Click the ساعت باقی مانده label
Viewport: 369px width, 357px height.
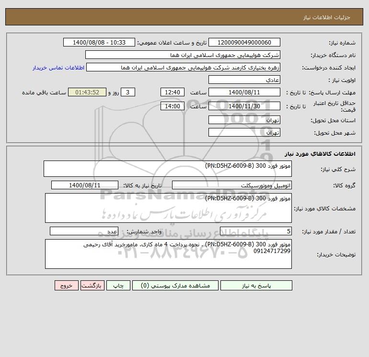44,92
